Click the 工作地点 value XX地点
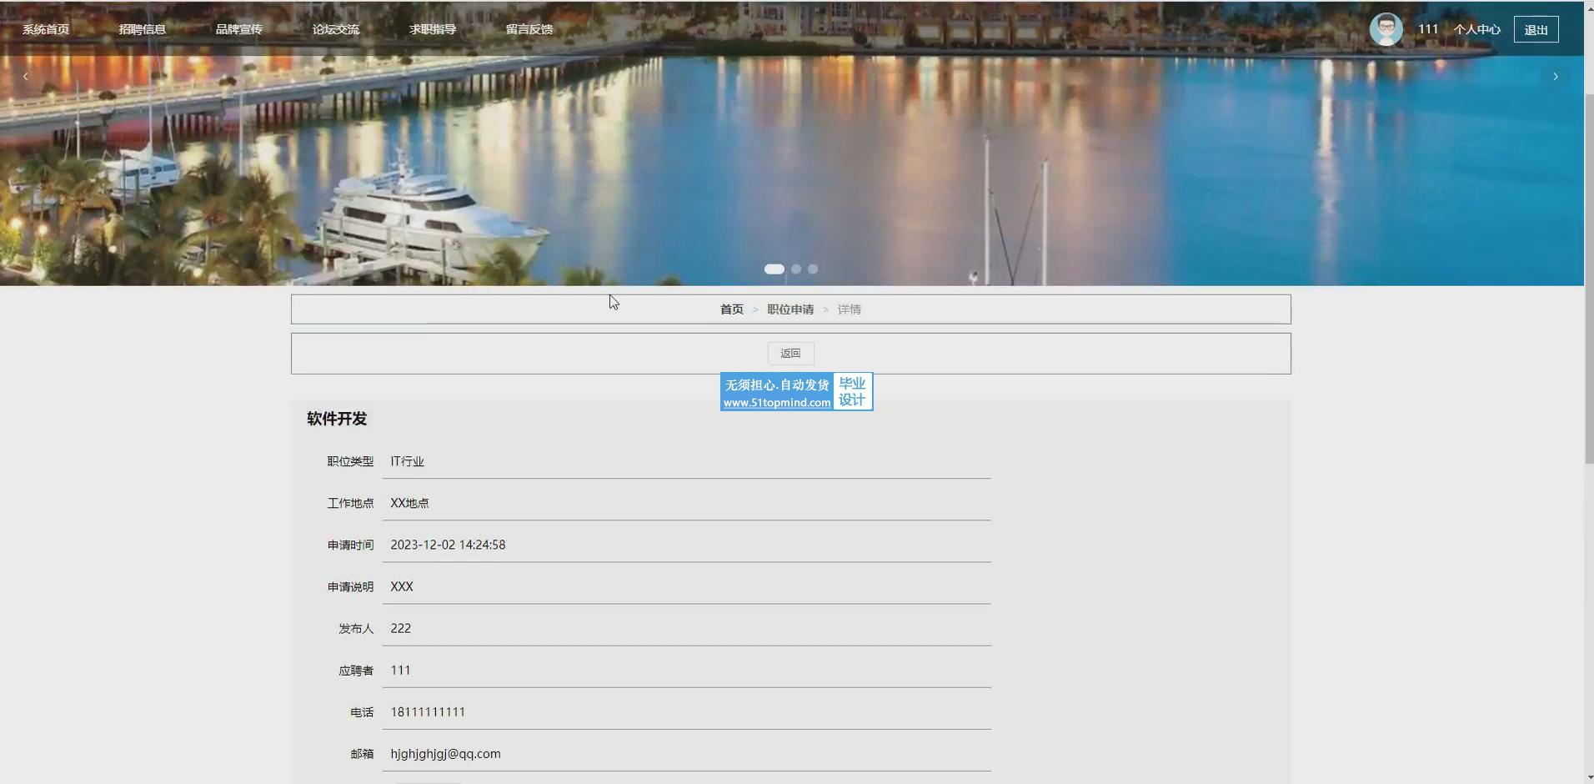 click(410, 503)
